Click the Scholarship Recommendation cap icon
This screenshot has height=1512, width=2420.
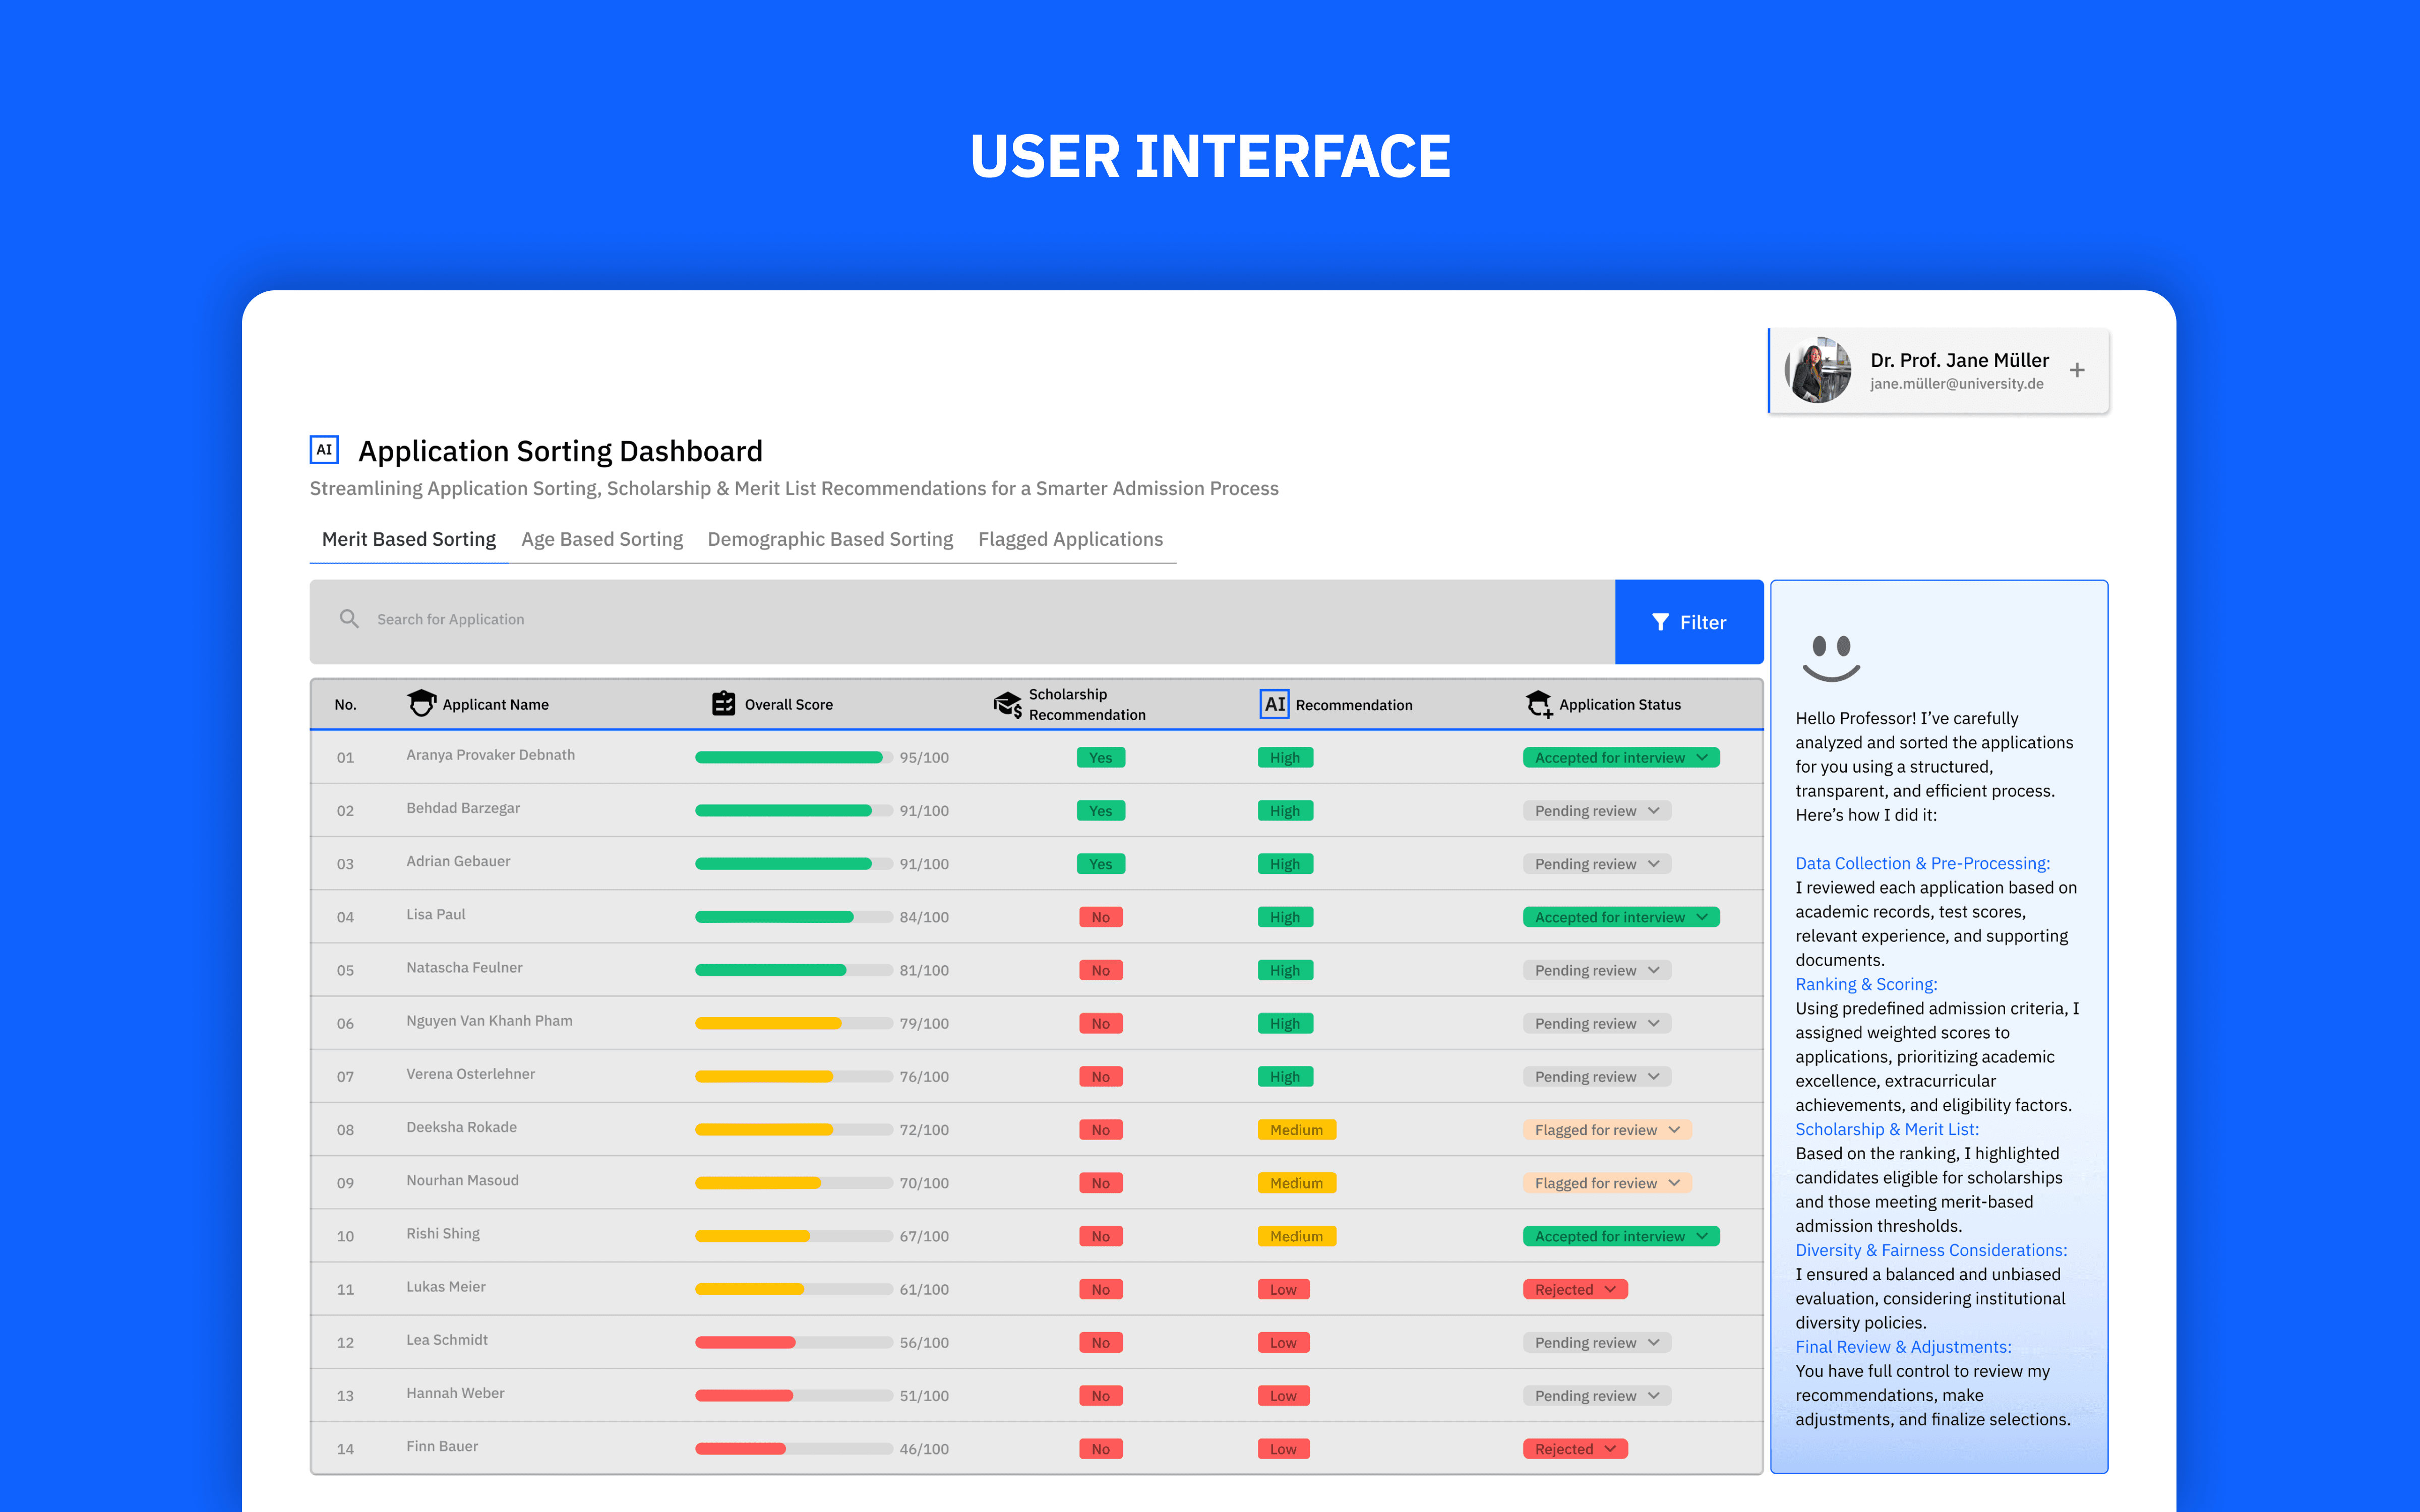pos(1007,705)
